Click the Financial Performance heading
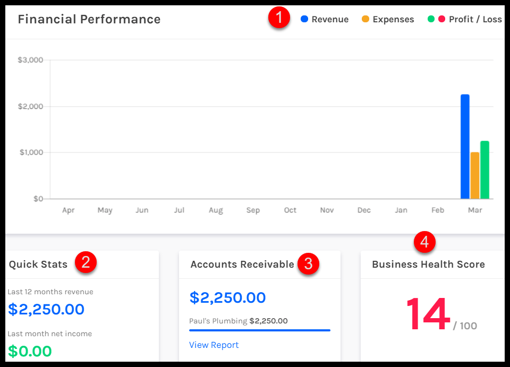510x367 pixels. point(89,19)
